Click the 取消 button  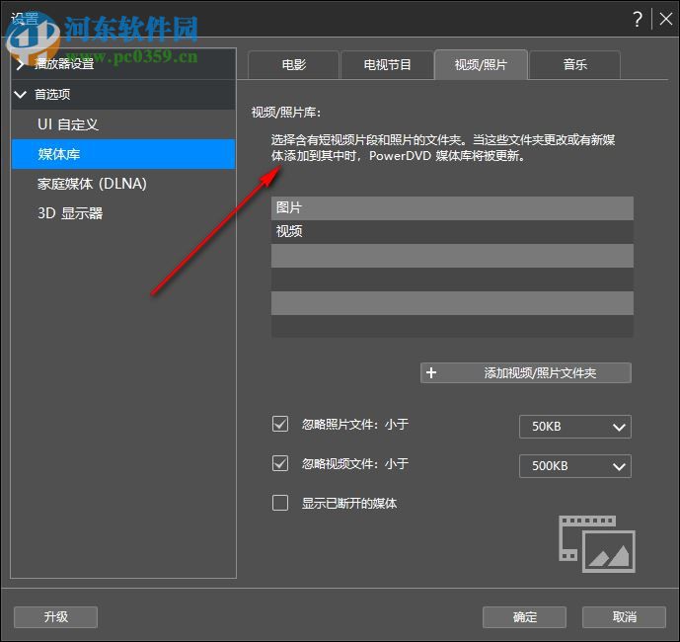click(x=624, y=617)
